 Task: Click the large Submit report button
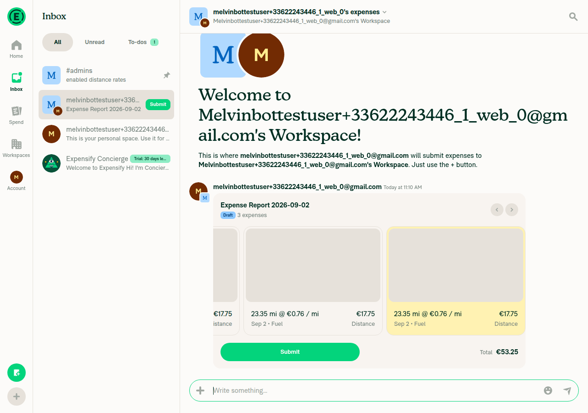point(290,352)
